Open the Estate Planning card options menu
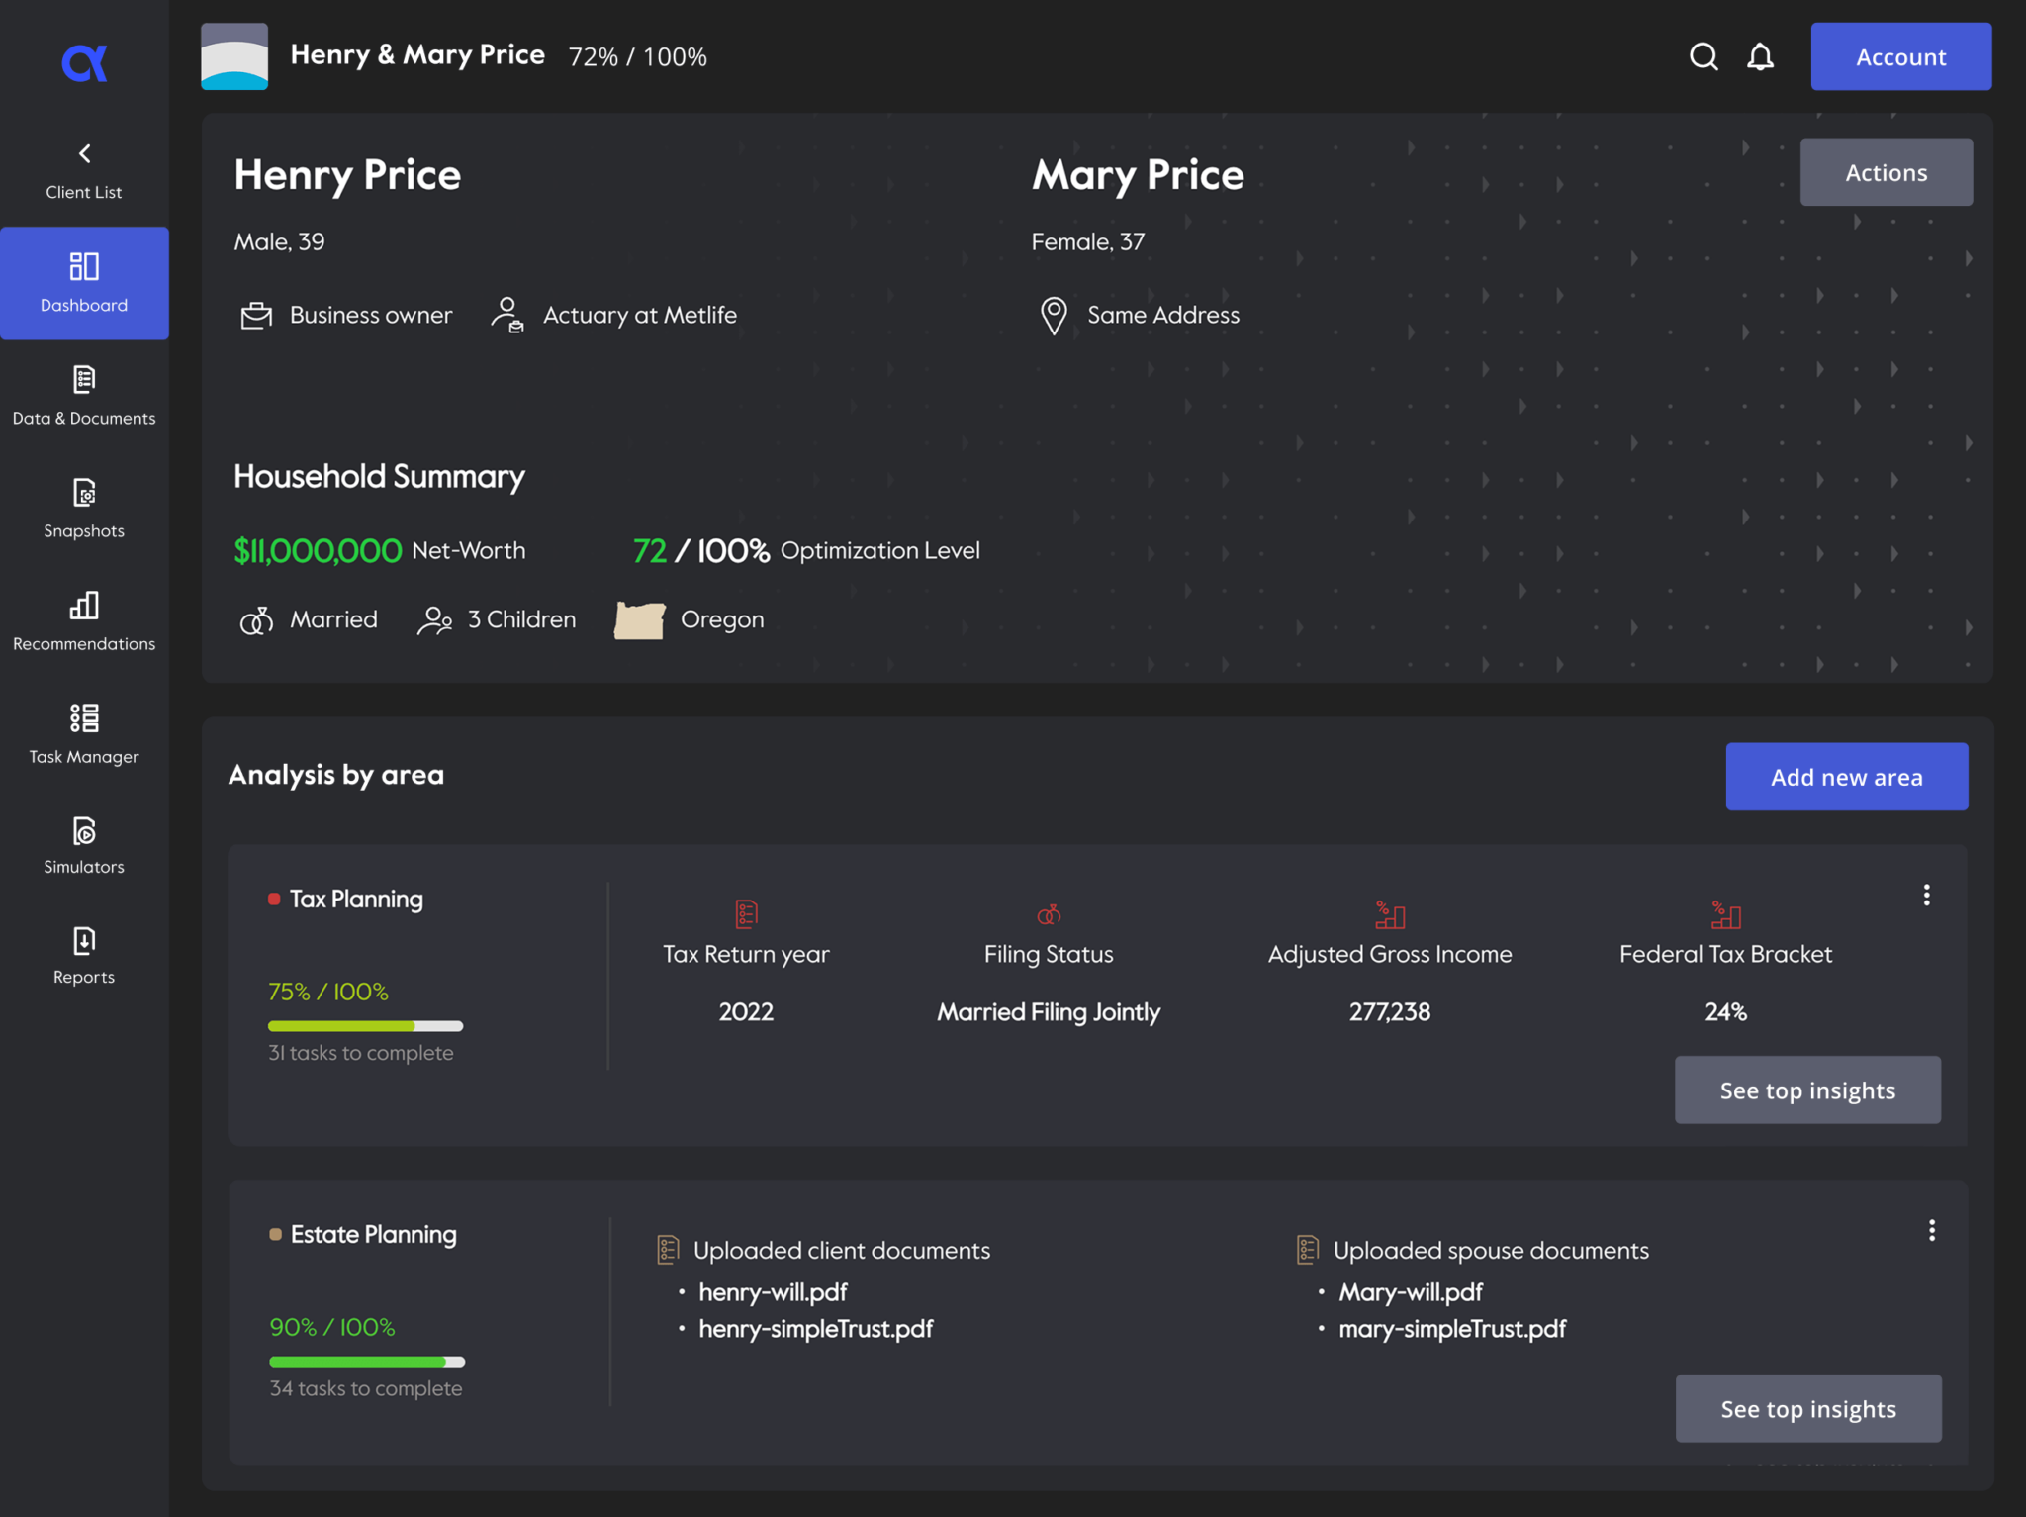 point(1932,1230)
